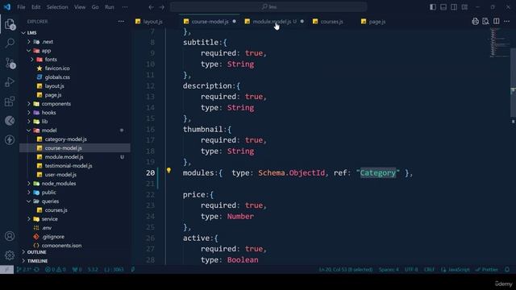Open user-model.js in explorer
This screenshot has width=516, height=290.
pyautogui.click(x=60, y=175)
